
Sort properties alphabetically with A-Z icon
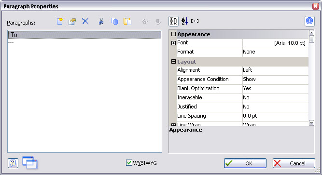pyautogui.click(x=184, y=21)
